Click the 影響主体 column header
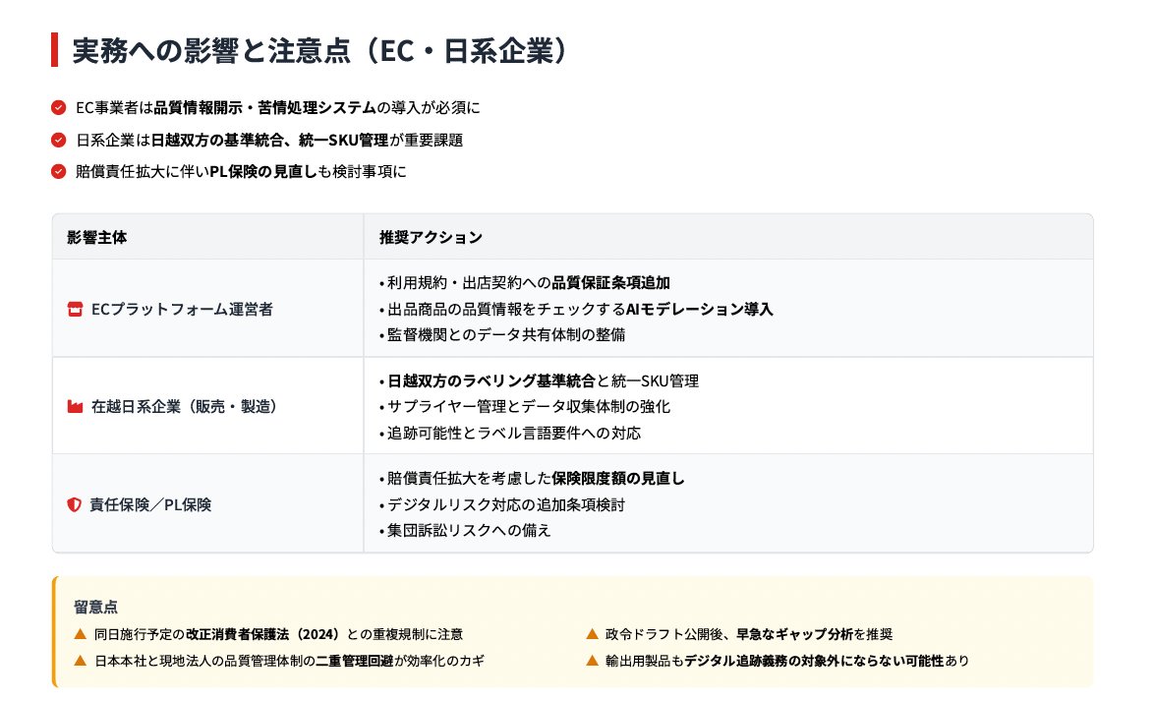This screenshot has height=702, width=1153. point(96,237)
